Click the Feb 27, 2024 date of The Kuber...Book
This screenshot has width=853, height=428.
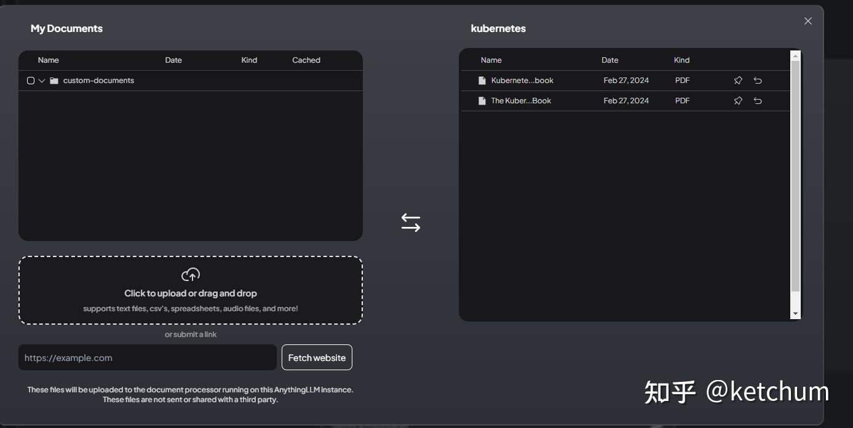[x=626, y=101]
